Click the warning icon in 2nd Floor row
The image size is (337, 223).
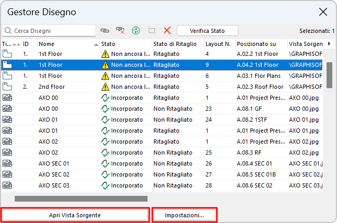click(105, 87)
